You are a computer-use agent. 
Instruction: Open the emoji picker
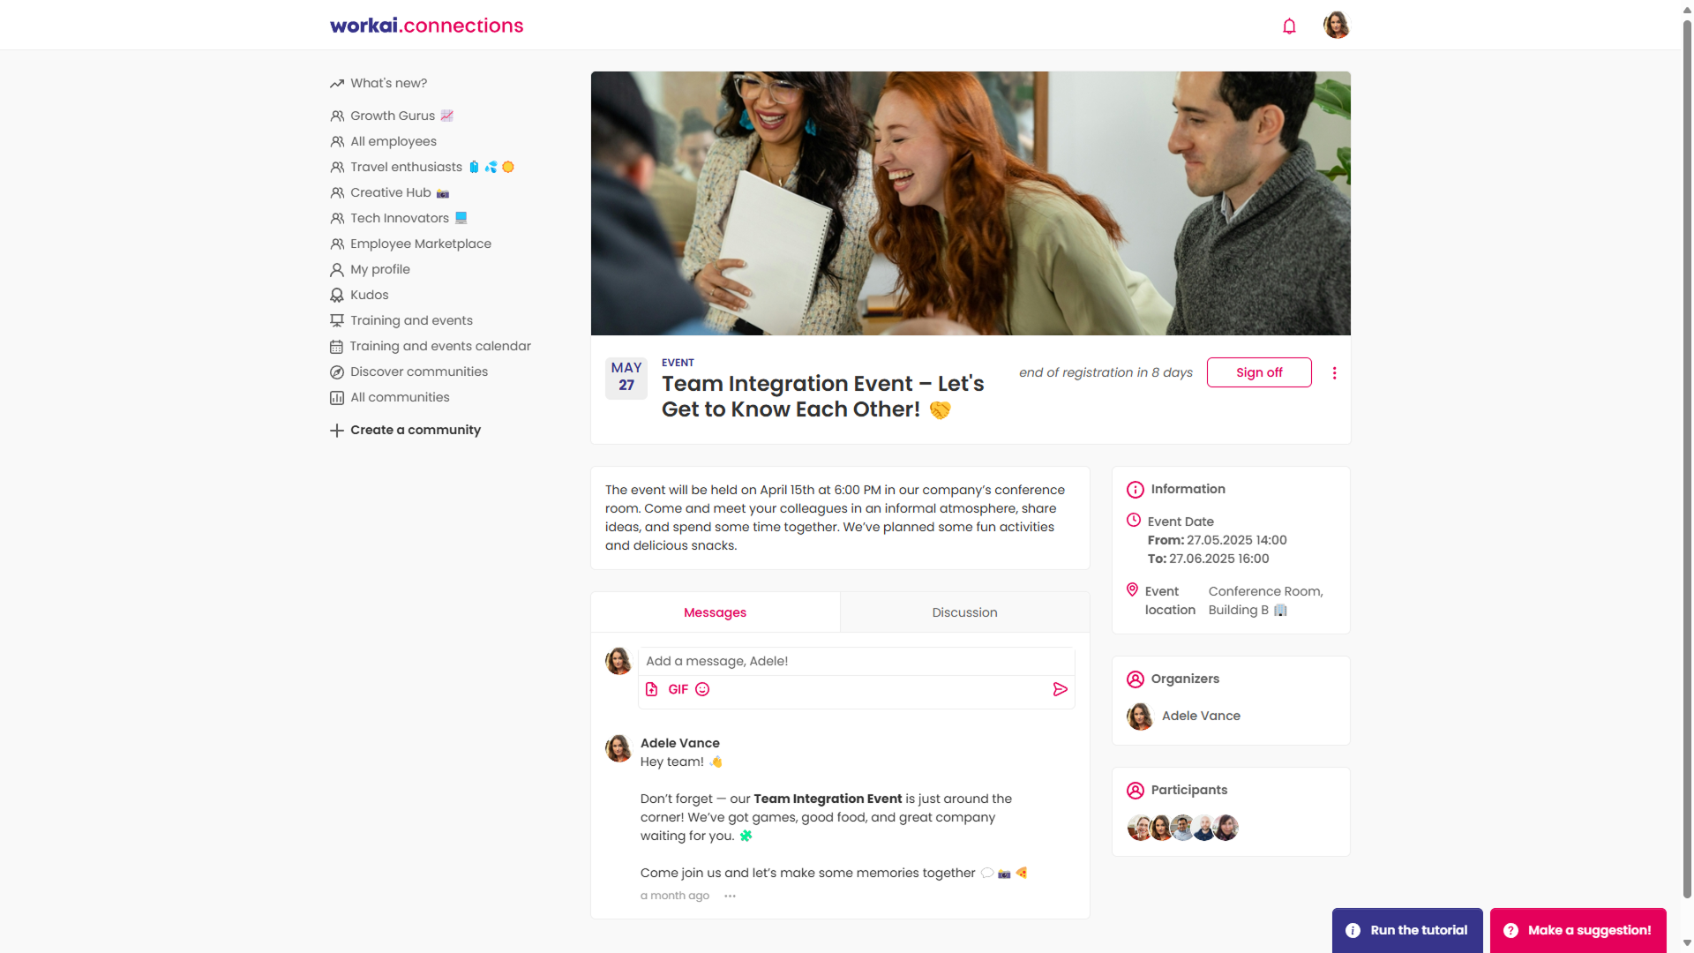click(702, 689)
